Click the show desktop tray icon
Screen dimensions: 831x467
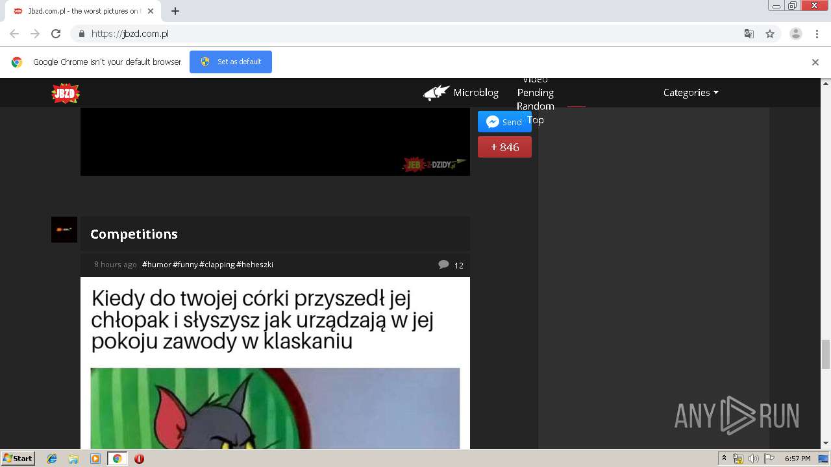pos(823,459)
